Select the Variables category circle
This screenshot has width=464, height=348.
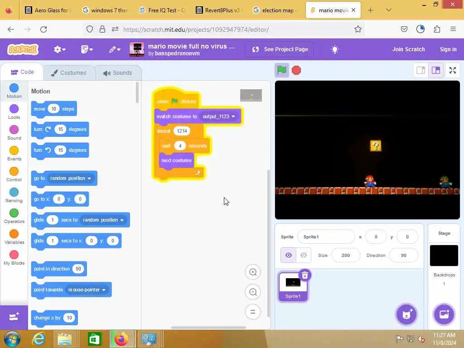14,234
